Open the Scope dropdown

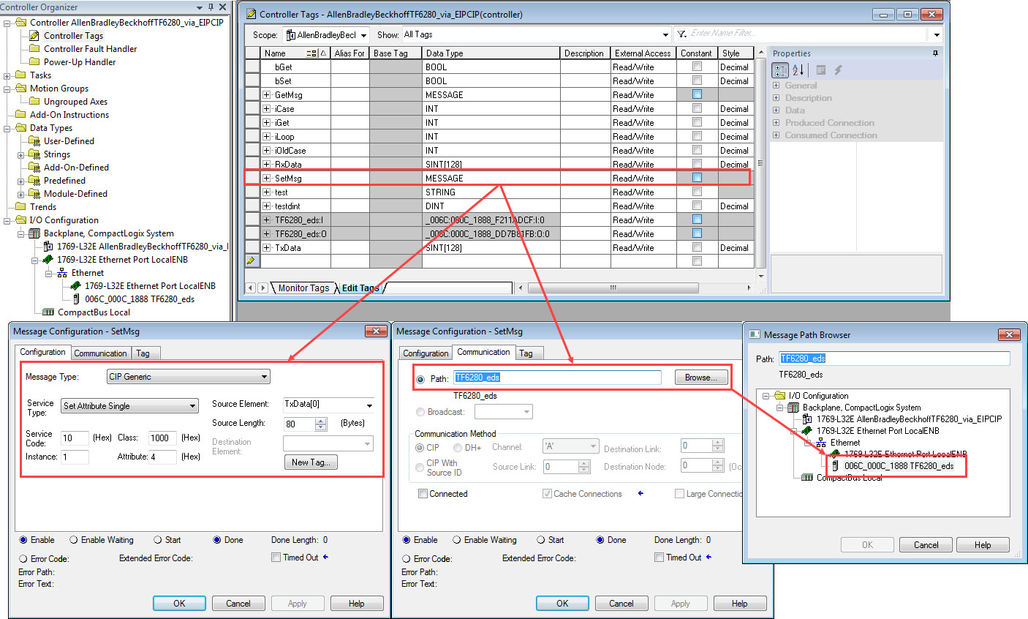tap(363, 35)
